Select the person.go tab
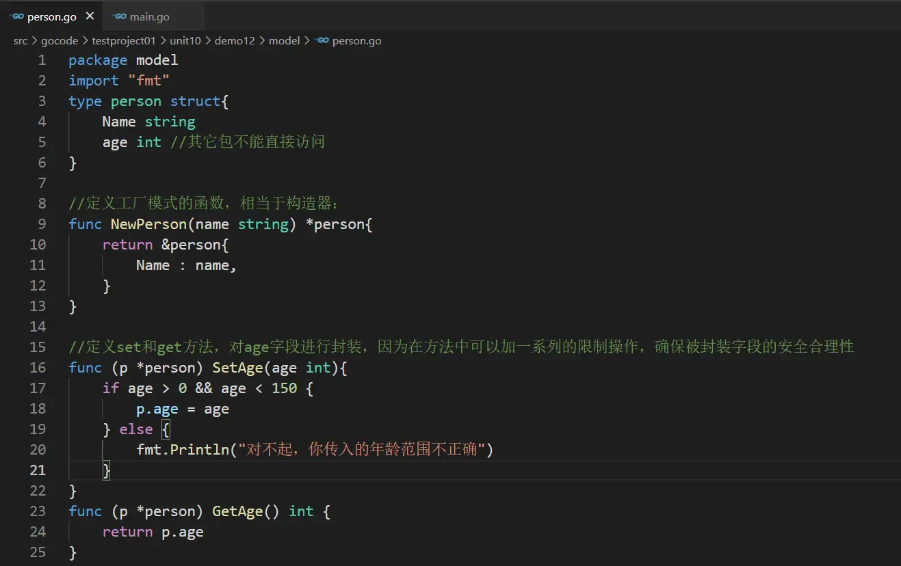Image resolution: width=901 pixels, height=566 pixels. coord(51,16)
